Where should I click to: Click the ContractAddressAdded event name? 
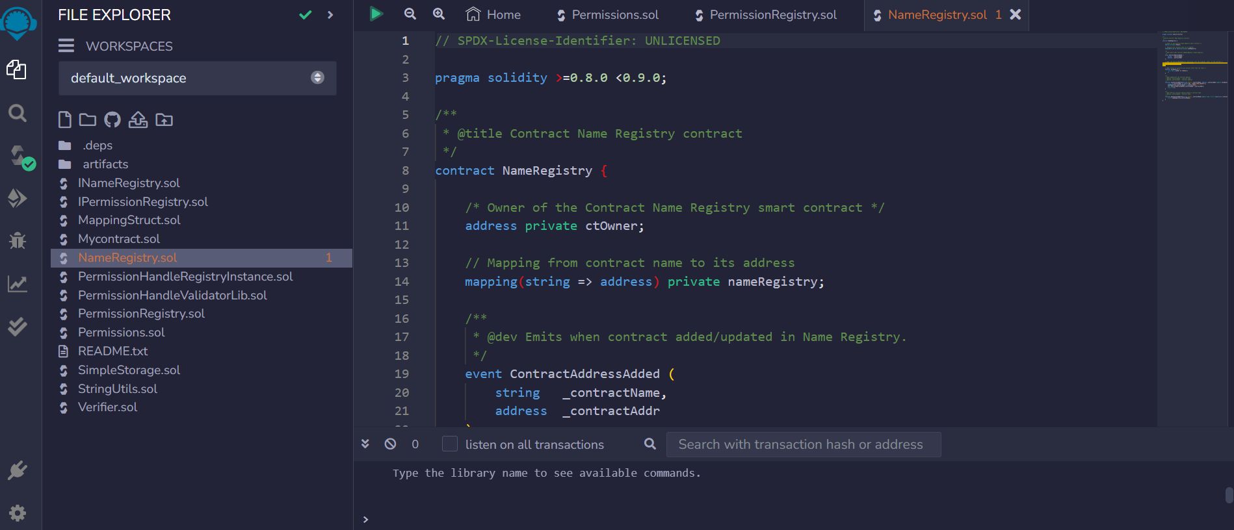[584, 374]
